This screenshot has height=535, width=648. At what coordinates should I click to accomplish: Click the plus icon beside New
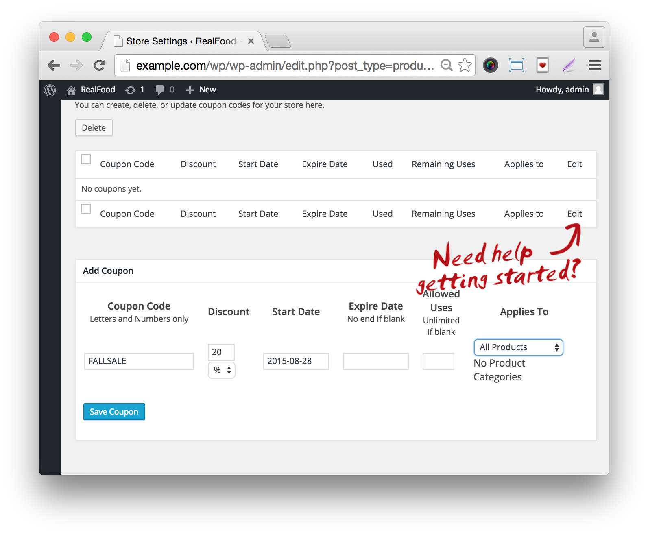[x=190, y=90]
